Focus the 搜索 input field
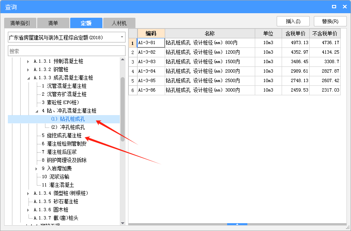 click(66, 51)
